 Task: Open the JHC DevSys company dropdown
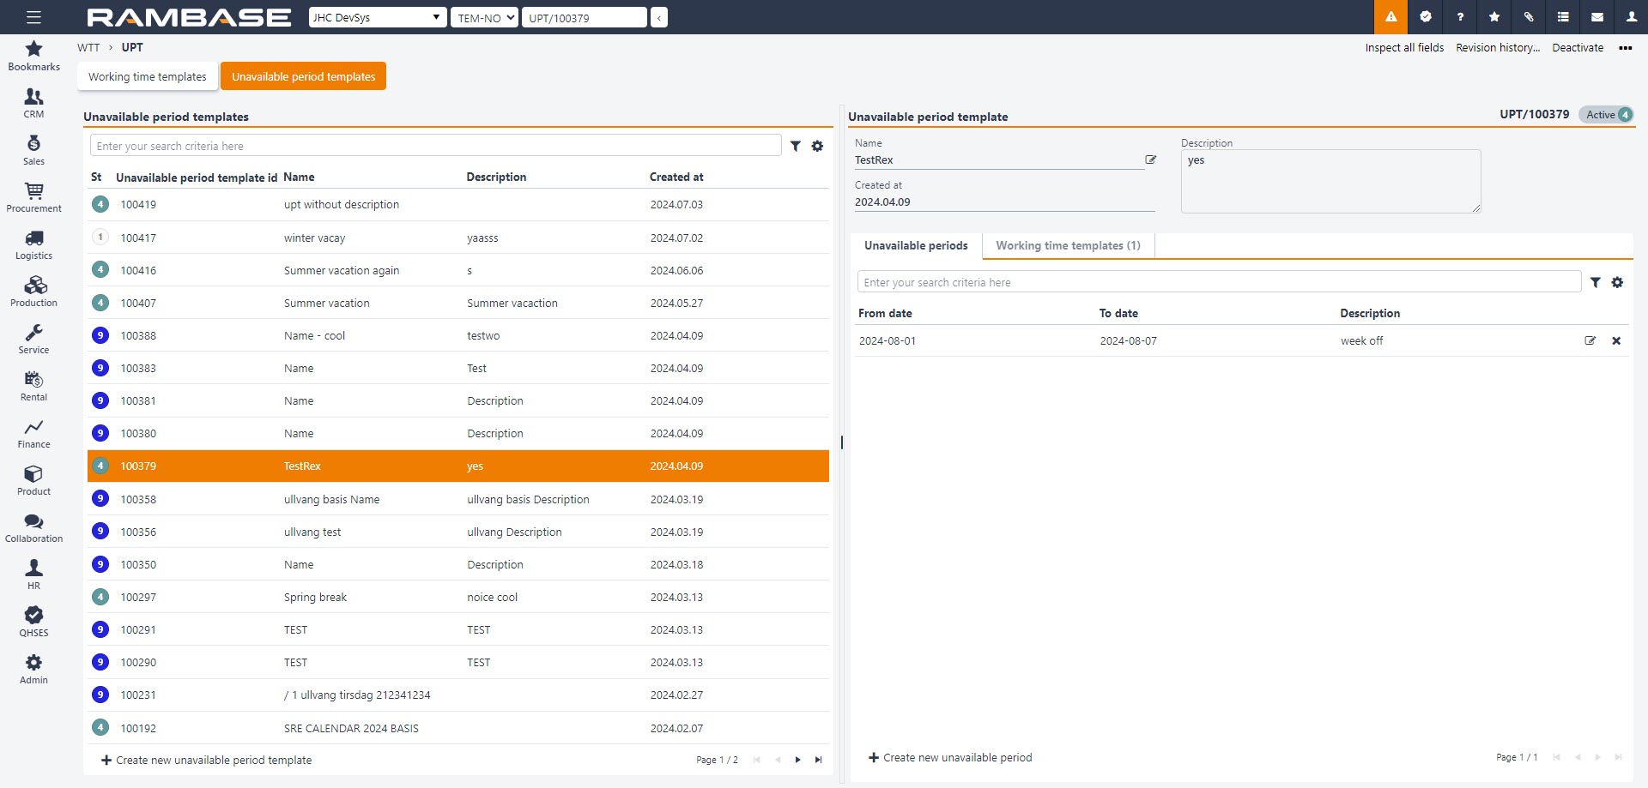click(x=378, y=17)
